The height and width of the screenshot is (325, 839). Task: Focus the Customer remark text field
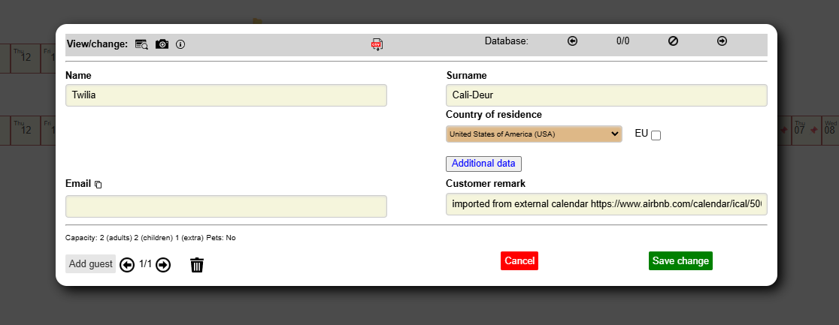[x=606, y=204]
